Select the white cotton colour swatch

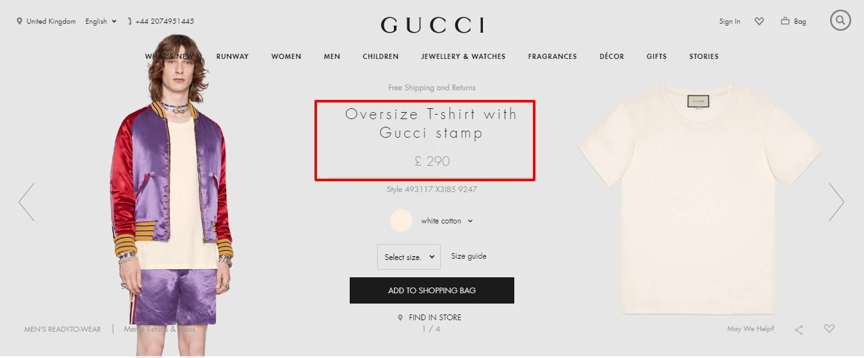click(x=402, y=221)
